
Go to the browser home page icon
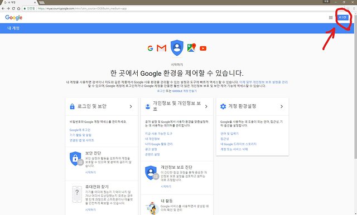pos(18,8)
